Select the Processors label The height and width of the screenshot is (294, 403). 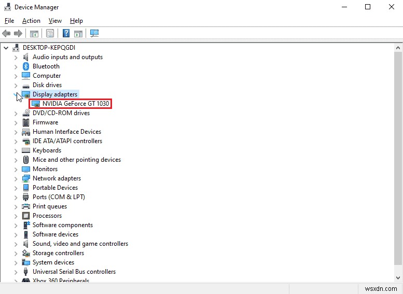coord(47,216)
